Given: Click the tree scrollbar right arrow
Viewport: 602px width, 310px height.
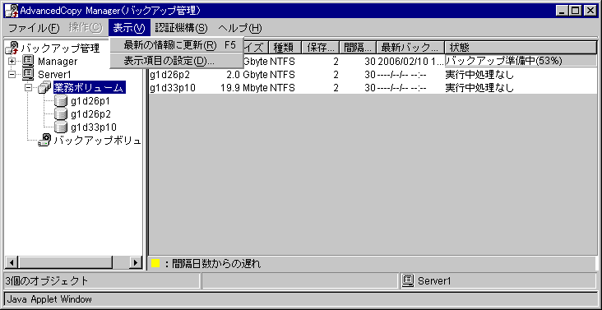Looking at the screenshot, I should pyautogui.click(x=135, y=262).
